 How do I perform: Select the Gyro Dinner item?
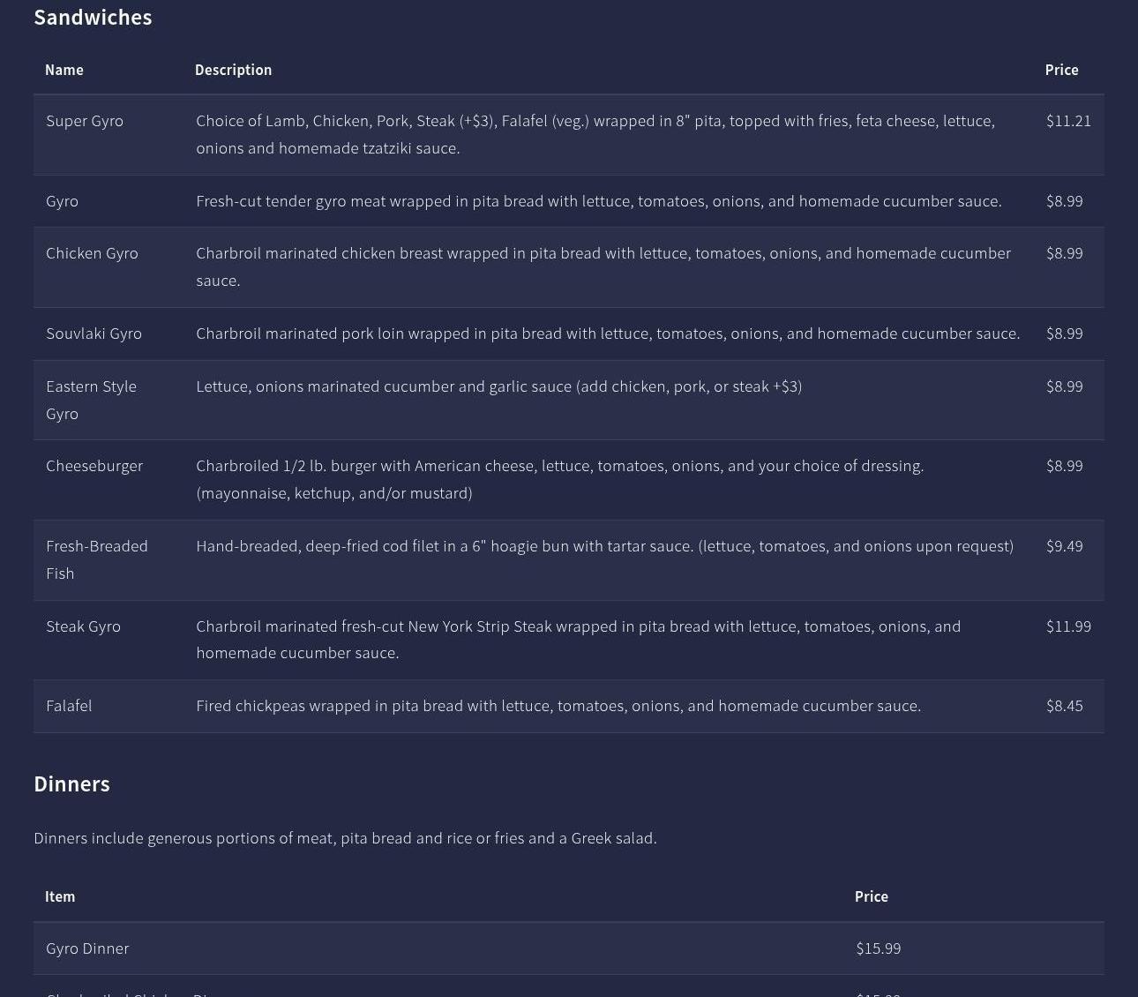(87, 948)
